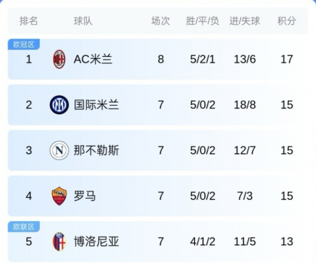This screenshot has height=263, width=316.
Task: Sort by the 场次 column header
Action: 160,21
